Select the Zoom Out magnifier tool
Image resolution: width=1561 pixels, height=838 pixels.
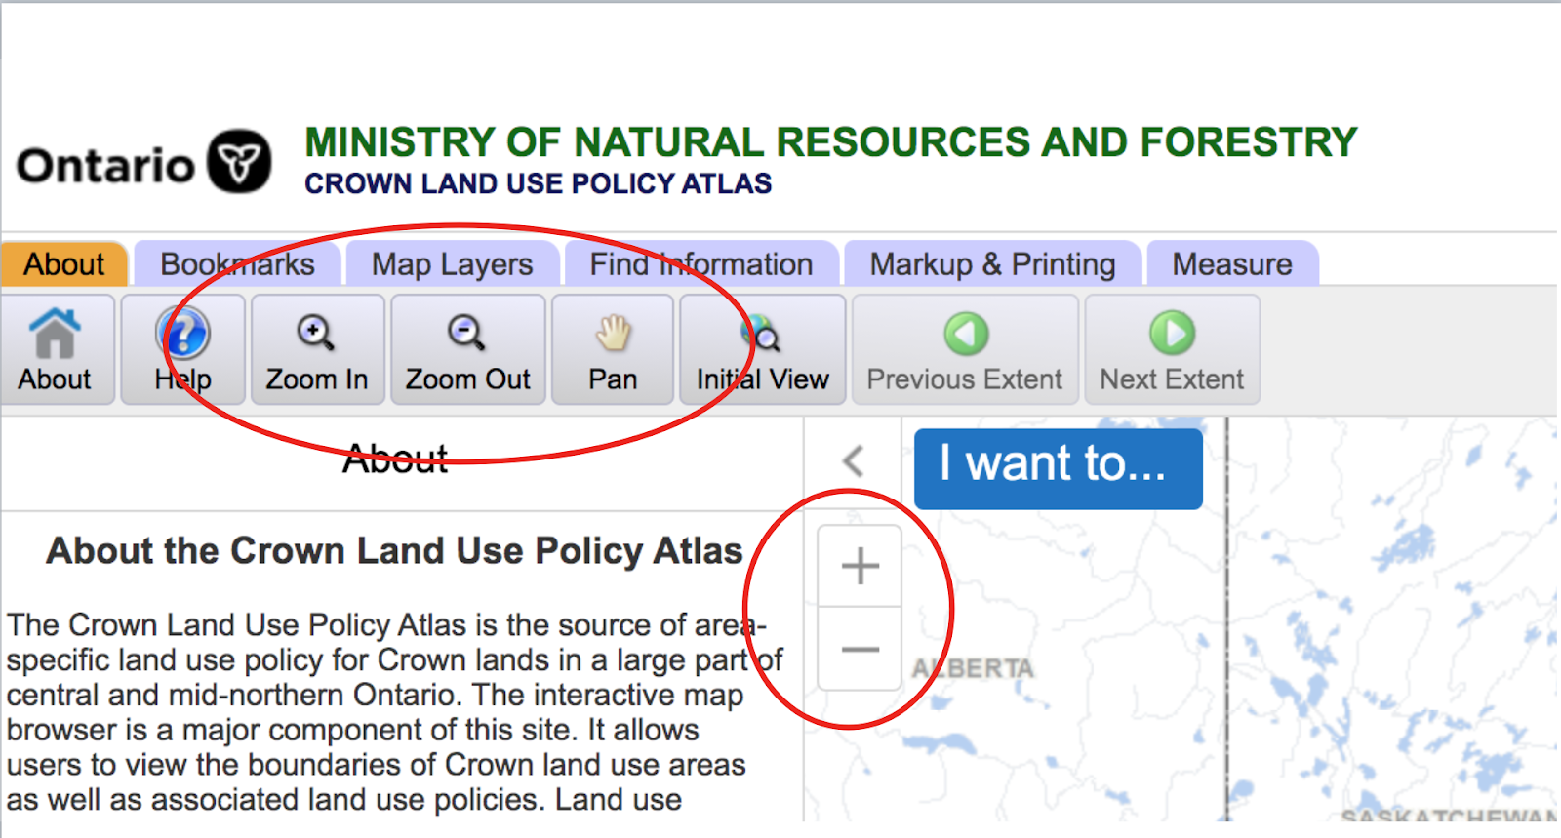(x=467, y=349)
